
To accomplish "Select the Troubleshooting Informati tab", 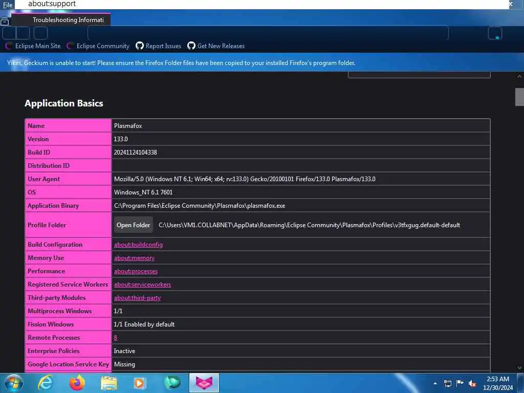I will point(61,20).
